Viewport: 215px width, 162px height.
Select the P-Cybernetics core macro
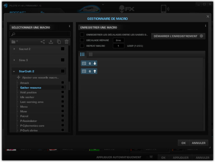32,126
